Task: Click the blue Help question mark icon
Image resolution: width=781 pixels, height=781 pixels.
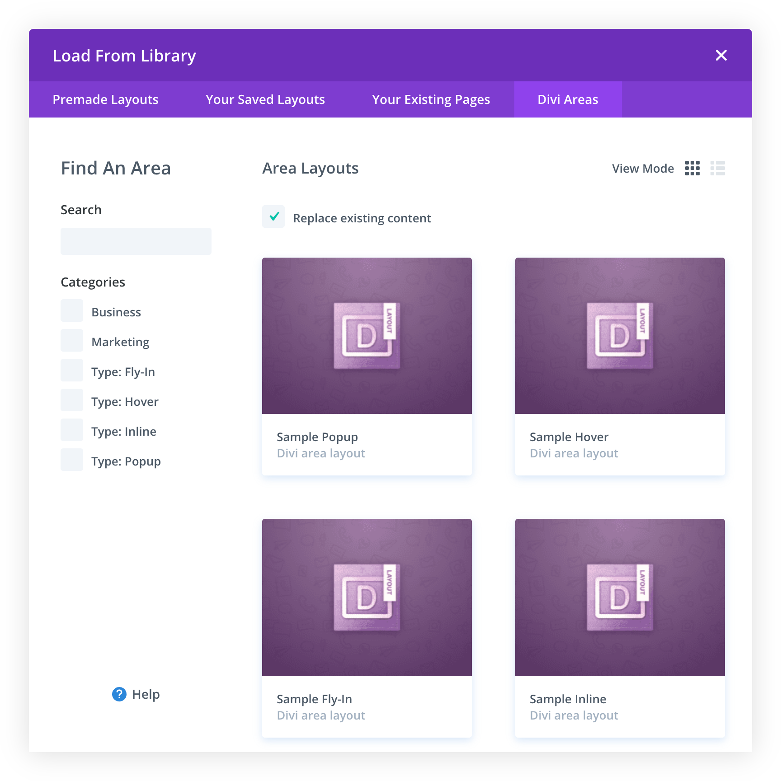Action: [119, 694]
